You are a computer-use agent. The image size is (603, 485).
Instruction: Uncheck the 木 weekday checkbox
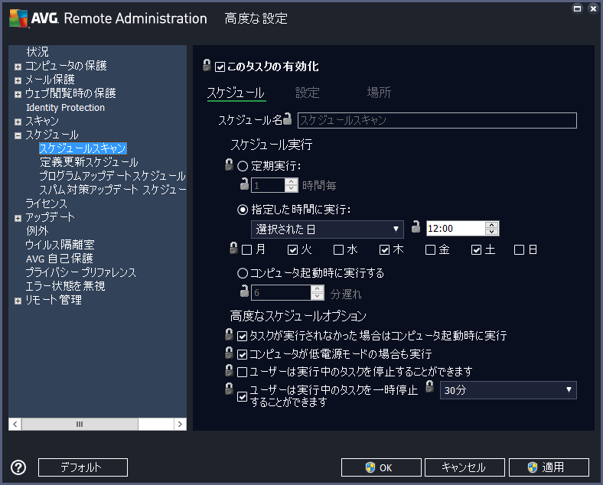385,250
